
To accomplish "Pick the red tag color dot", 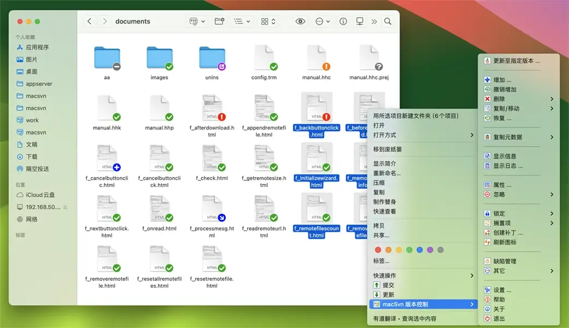I will click(378, 250).
